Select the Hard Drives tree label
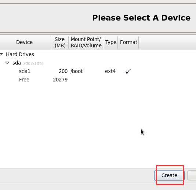The image size is (196, 190). (x=20, y=54)
